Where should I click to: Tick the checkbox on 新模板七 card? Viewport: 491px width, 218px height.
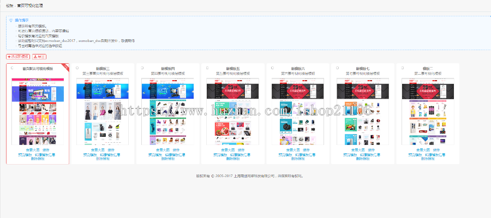point(337,68)
